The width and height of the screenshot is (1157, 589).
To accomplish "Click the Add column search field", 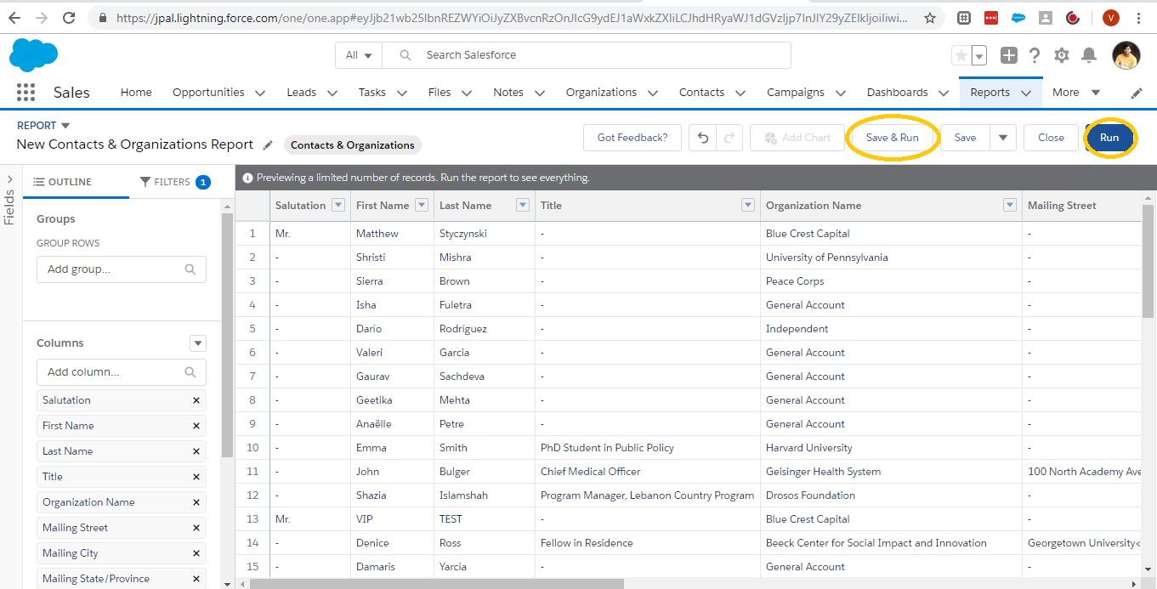I will pos(121,372).
